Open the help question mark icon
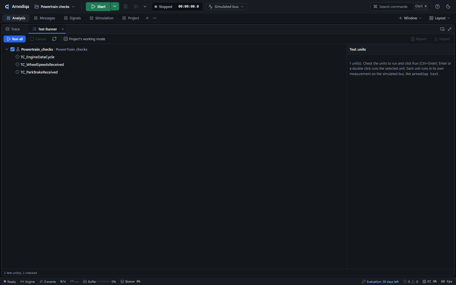This screenshot has width=456, height=285. 437,7
